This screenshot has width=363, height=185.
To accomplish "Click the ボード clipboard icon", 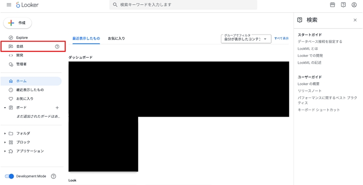I will (x=11, y=108).
